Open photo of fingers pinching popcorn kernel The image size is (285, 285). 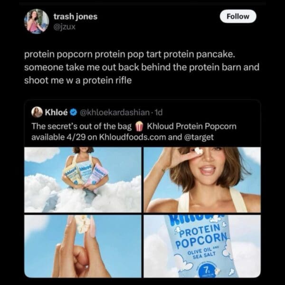(x=83, y=246)
